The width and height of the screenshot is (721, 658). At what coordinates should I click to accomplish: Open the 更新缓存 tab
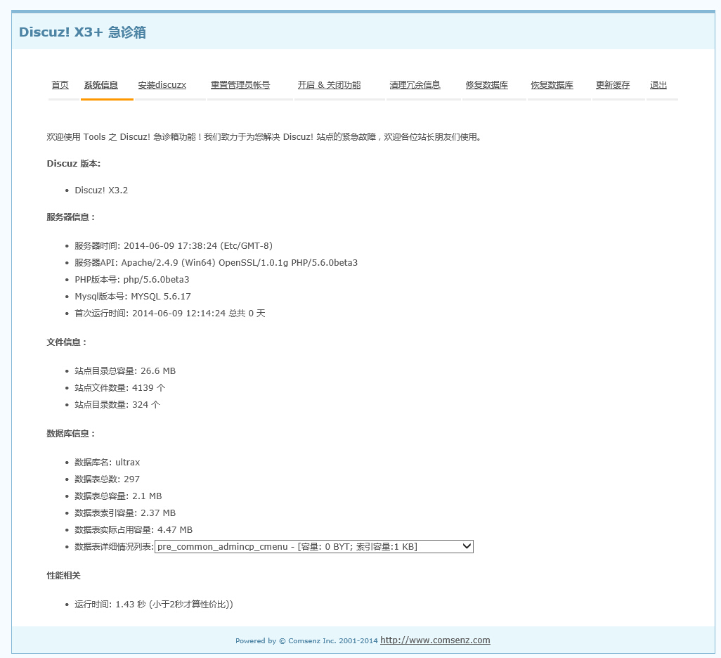613,85
